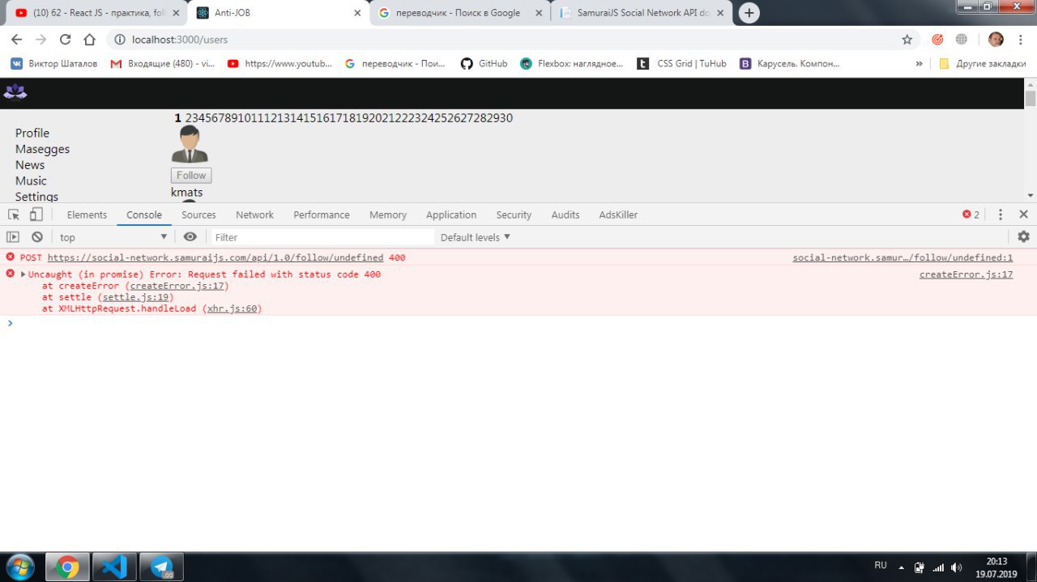Click the browser Forward arrow
This screenshot has width=1037, height=582.
[41, 40]
